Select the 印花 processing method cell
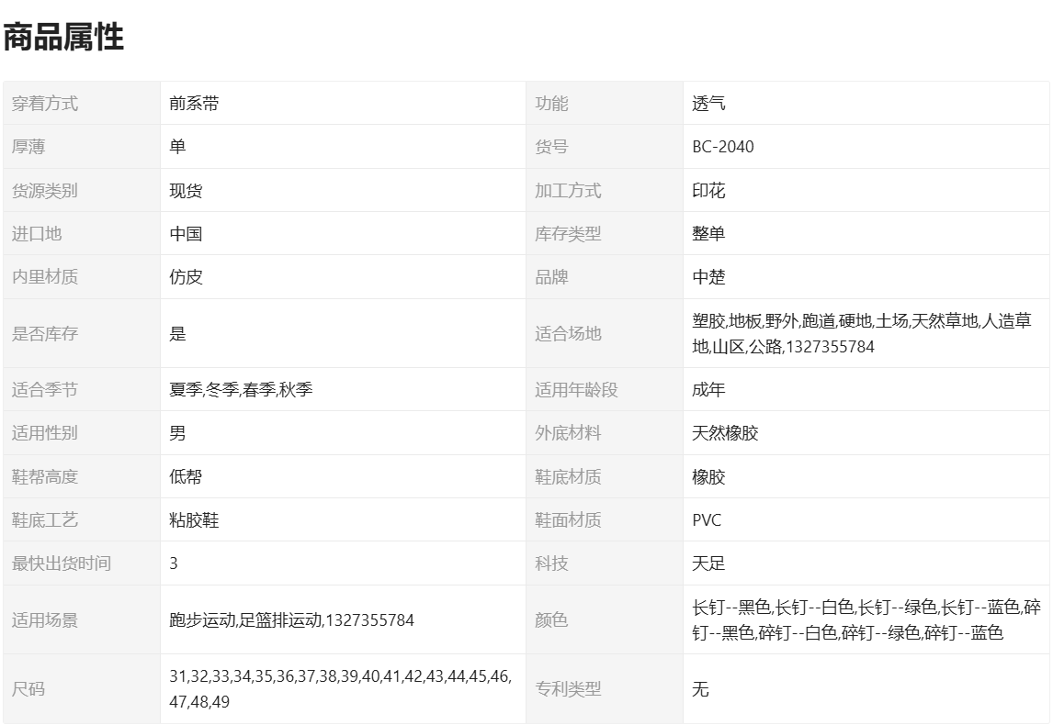Image resolution: width=1053 pixels, height=725 pixels. click(x=708, y=191)
